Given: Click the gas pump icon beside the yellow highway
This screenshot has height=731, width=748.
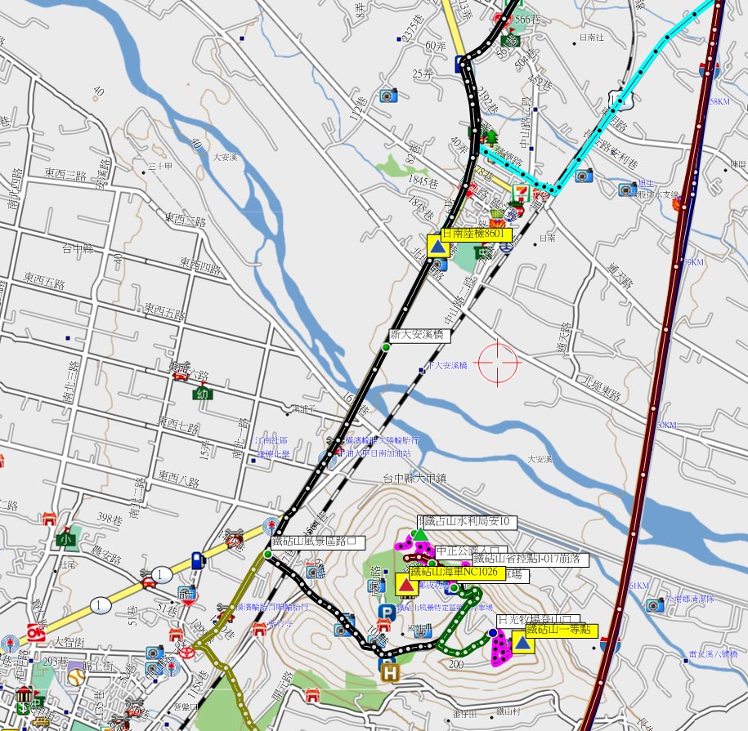Looking at the screenshot, I should [x=197, y=560].
